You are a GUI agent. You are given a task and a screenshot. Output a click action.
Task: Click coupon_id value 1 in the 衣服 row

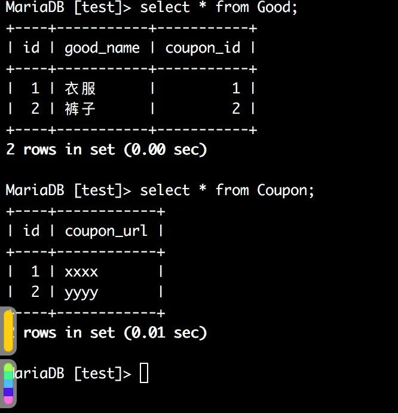(x=236, y=89)
